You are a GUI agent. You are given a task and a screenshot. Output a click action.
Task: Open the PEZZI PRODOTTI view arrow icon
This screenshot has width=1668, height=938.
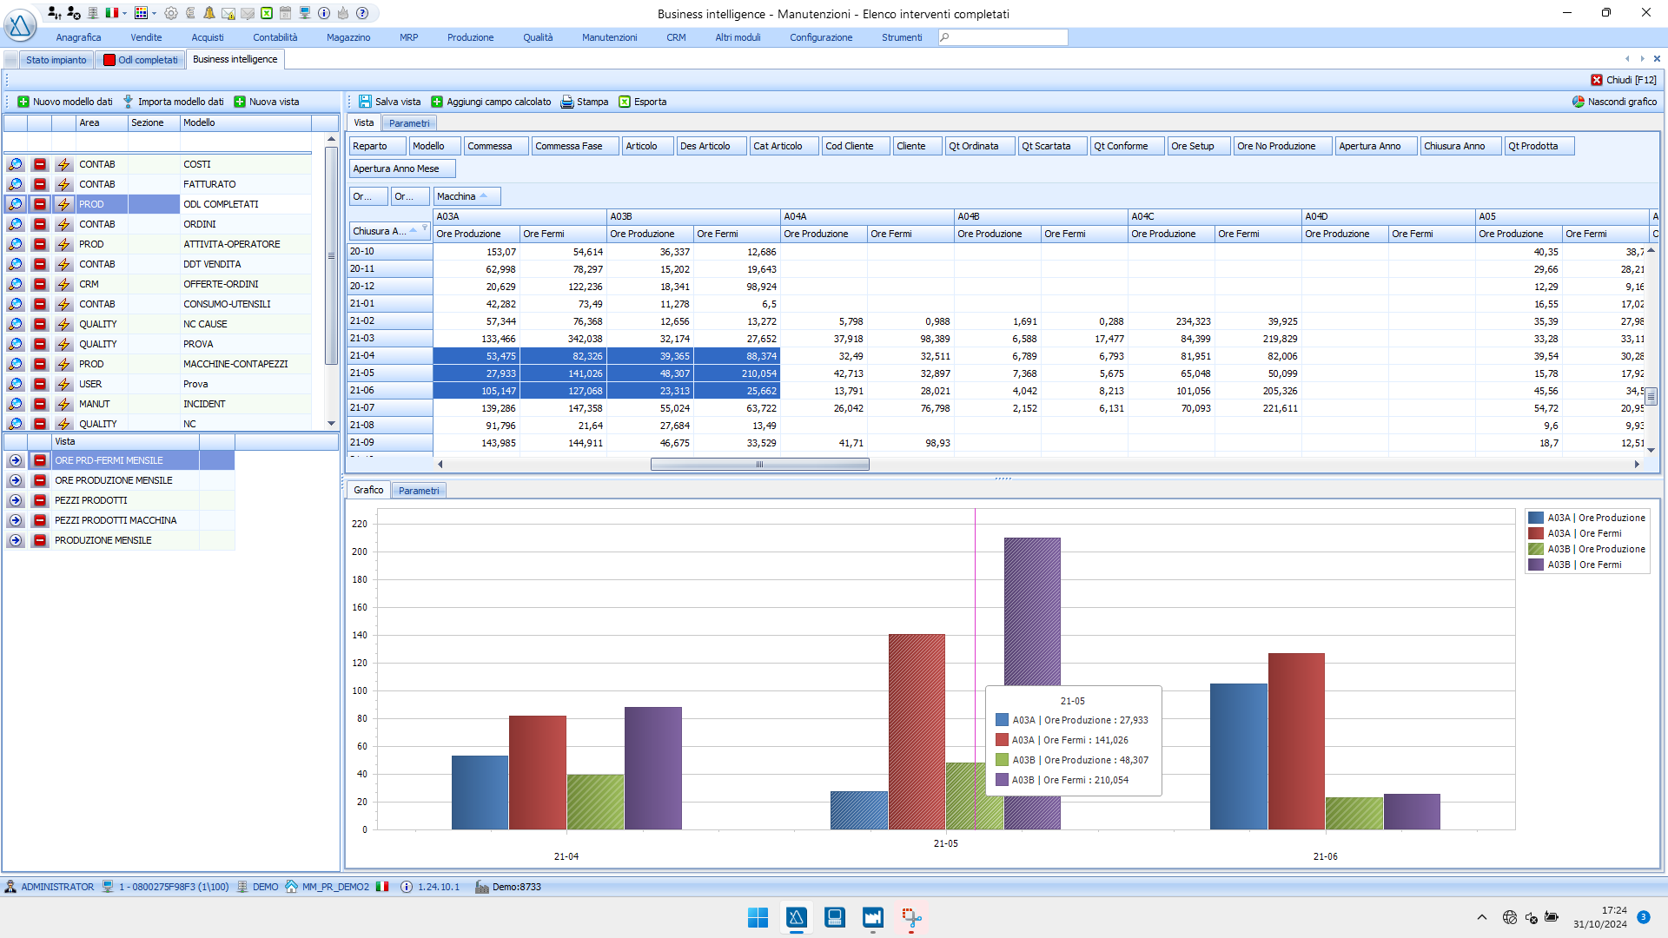(16, 500)
